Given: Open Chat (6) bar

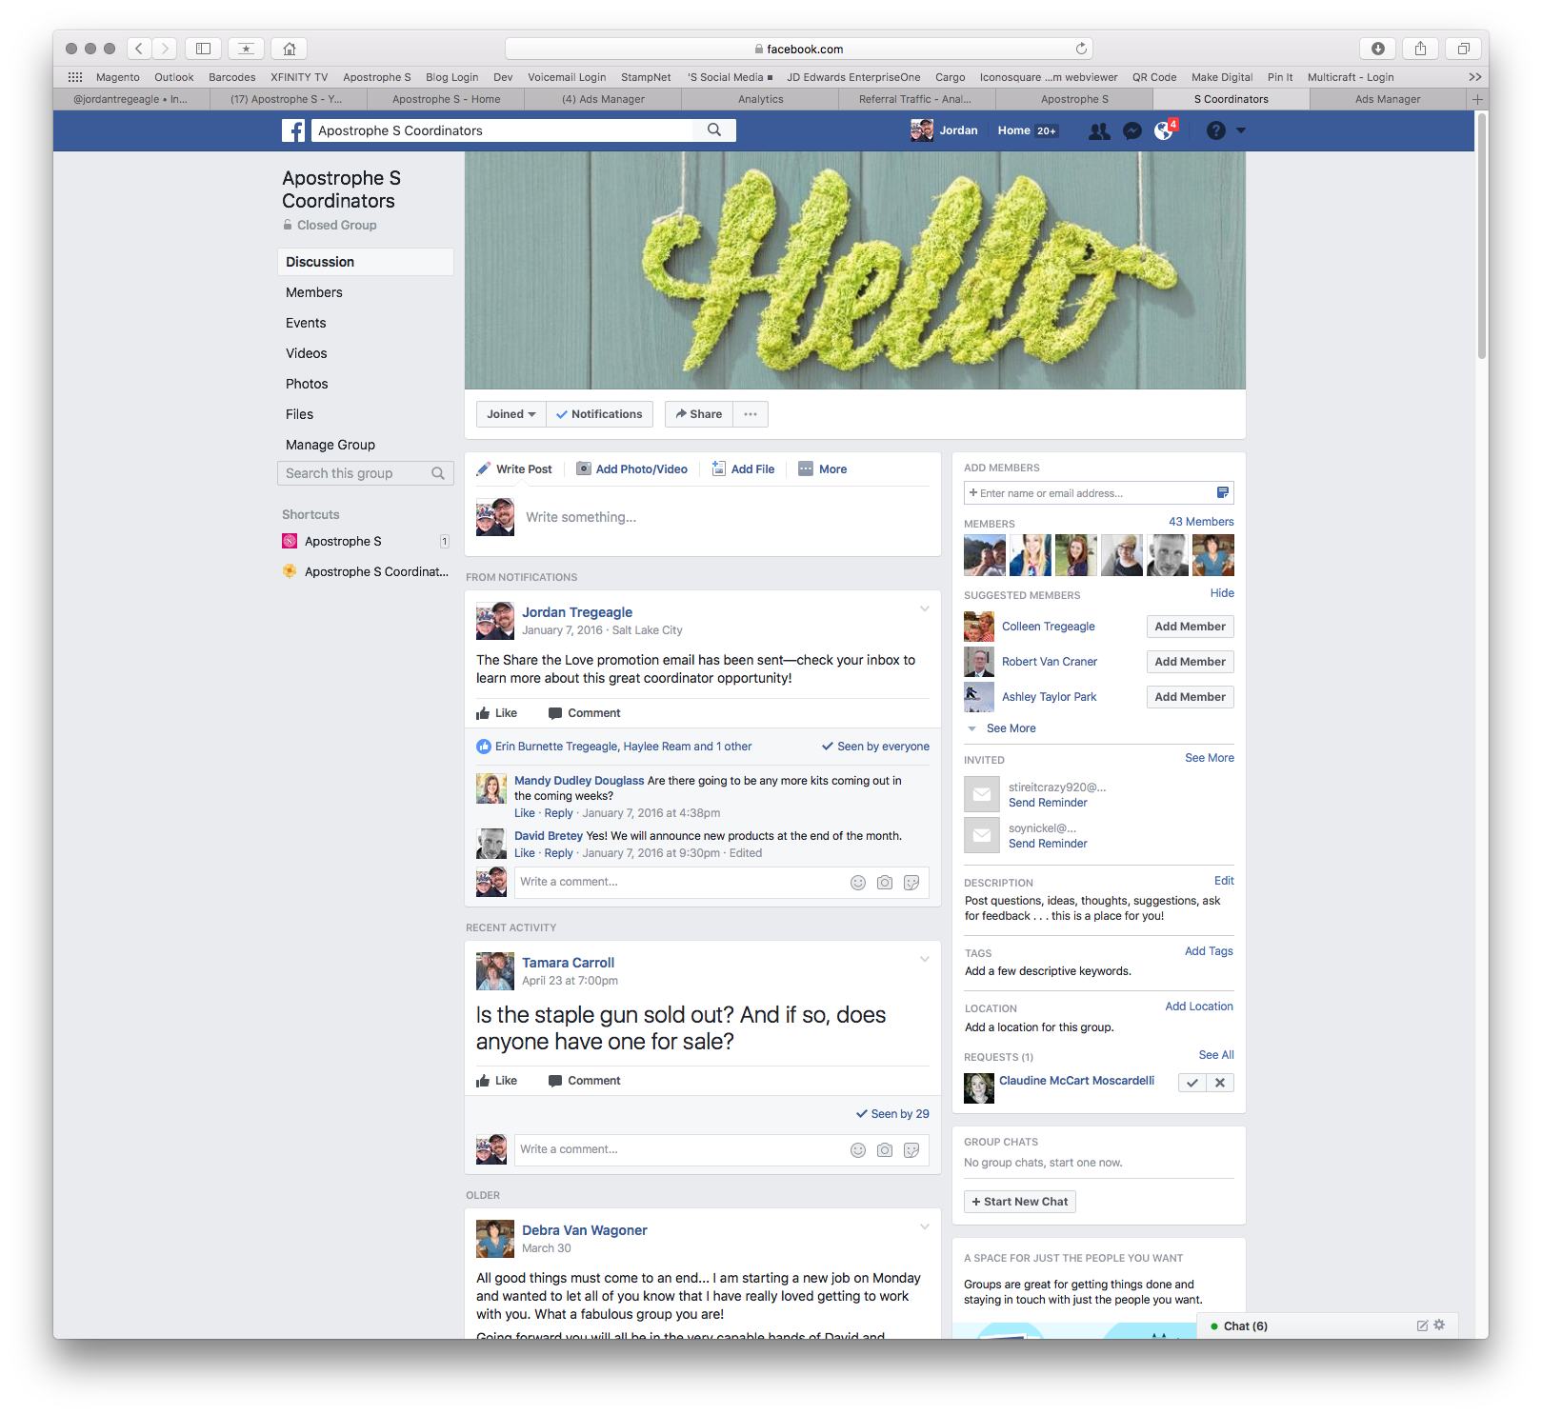Looking at the screenshot, I should click(x=1246, y=1325).
